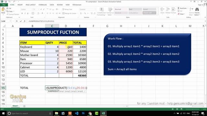207x116 pixels.
Task: Switch to the DATA tab
Action: pyautogui.click(x=52, y=5)
